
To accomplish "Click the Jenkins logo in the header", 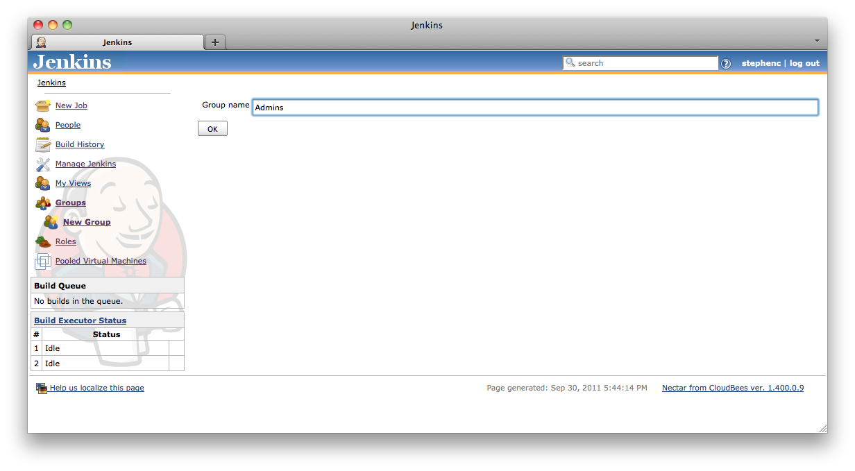I will click(72, 62).
